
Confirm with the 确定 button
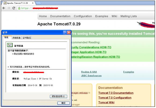pyautogui.click(x=64, y=103)
